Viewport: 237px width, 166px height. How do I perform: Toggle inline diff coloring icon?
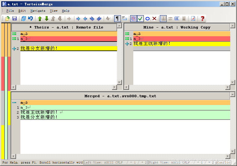click(x=133, y=19)
